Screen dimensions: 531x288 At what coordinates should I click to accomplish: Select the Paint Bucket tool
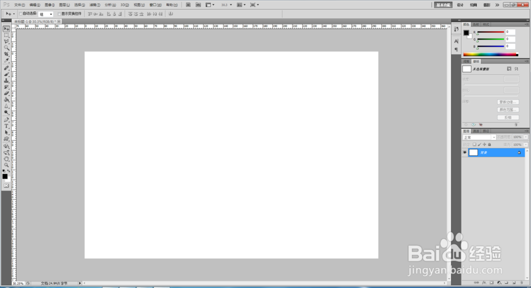coord(6,100)
